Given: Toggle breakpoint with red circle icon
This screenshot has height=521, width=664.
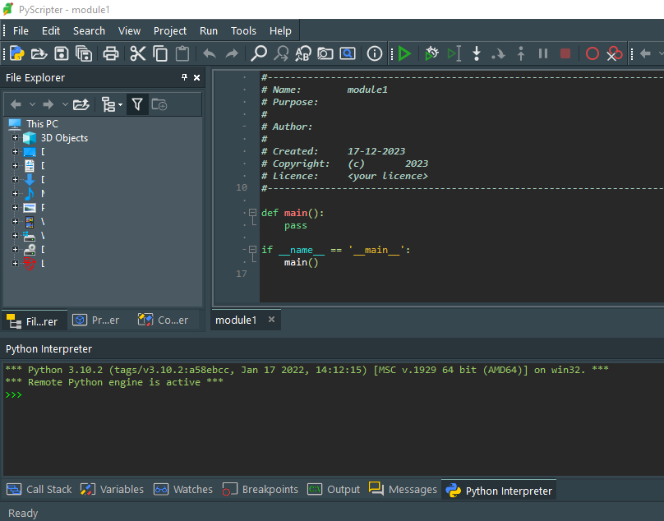Looking at the screenshot, I should [592, 53].
